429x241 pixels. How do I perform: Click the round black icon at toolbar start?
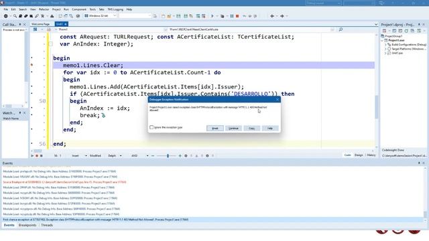(x=5, y=16)
